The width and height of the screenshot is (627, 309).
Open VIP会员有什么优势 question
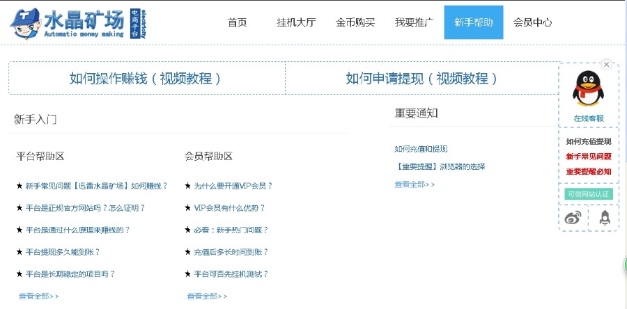[229, 208]
